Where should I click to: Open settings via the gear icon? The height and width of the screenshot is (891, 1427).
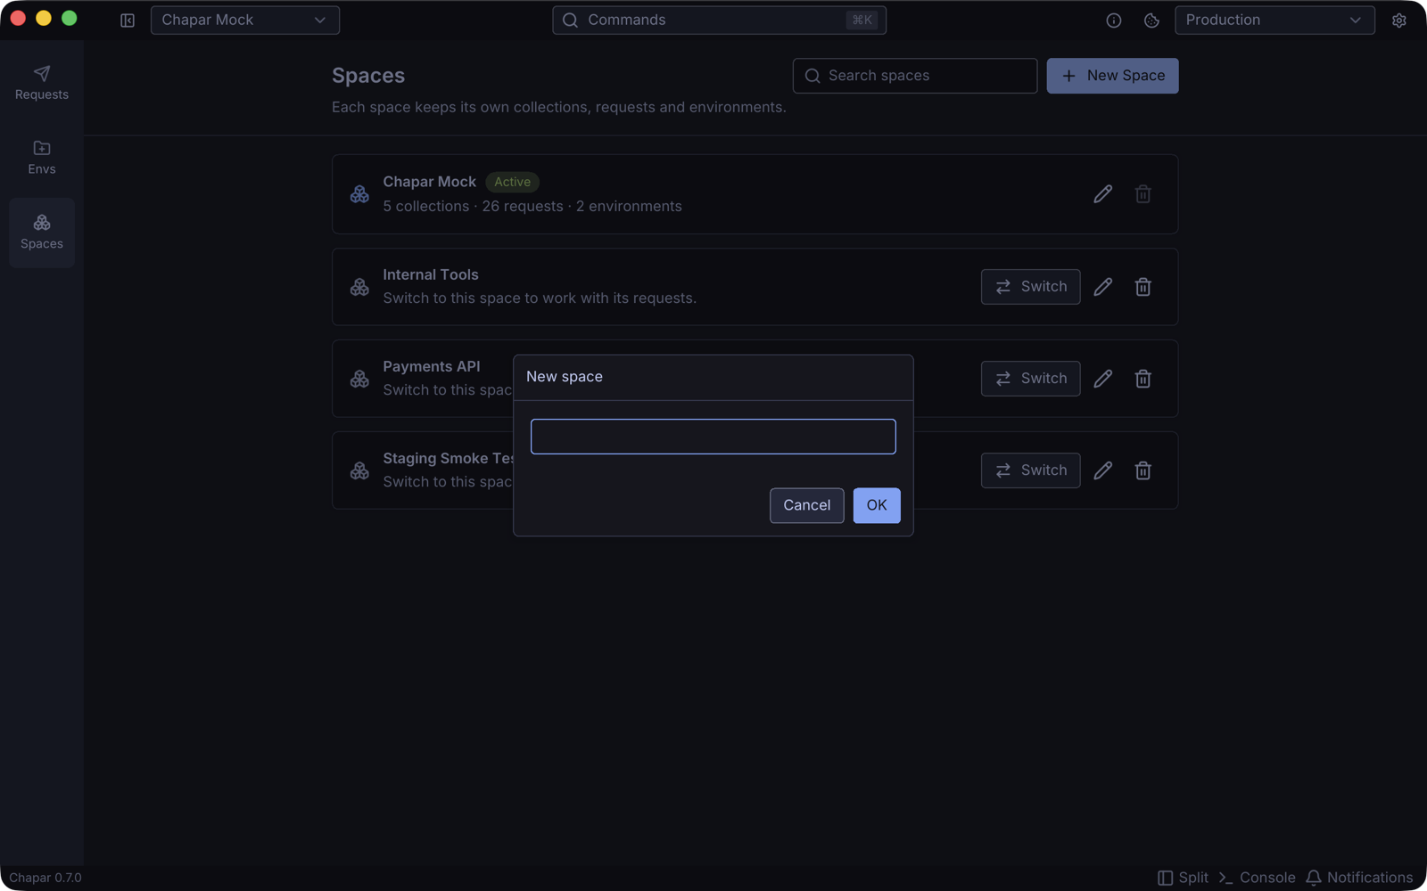click(1399, 20)
